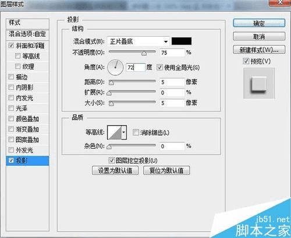Click the 距离 distance slider
This screenshot has width=291, height=238.
click(132, 82)
